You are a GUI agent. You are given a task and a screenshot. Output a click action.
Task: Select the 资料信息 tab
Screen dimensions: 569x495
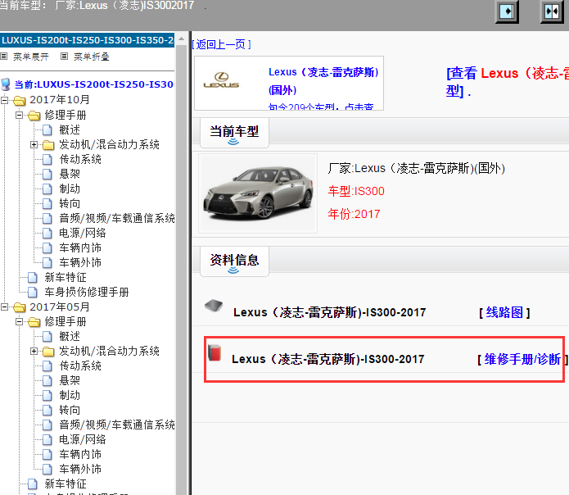point(234,262)
